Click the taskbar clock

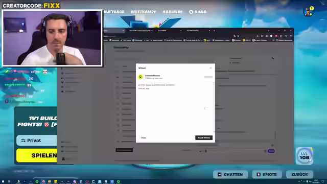click(316, 181)
